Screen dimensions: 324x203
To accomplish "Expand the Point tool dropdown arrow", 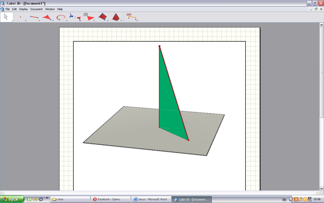I will coord(26,21).
